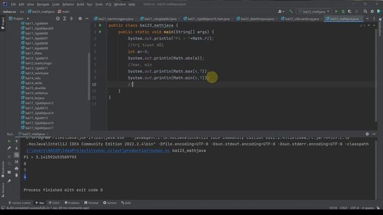Toggle the Bookmarks tool window side button

(x=3, y=169)
